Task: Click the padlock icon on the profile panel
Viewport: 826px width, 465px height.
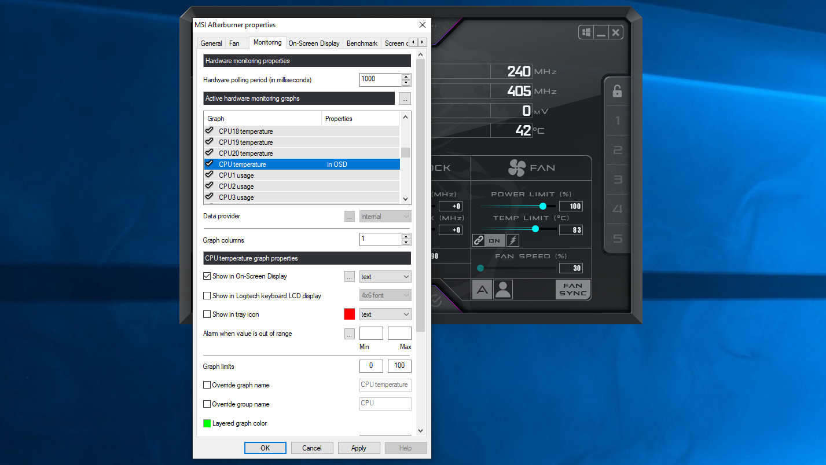Action: click(x=616, y=91)
